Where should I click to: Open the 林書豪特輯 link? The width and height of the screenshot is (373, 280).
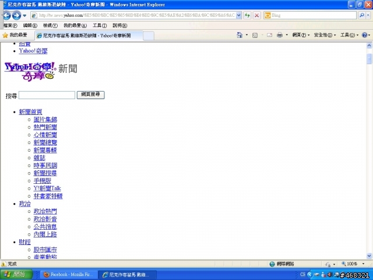pyautogui.click(x=48, y=196)
